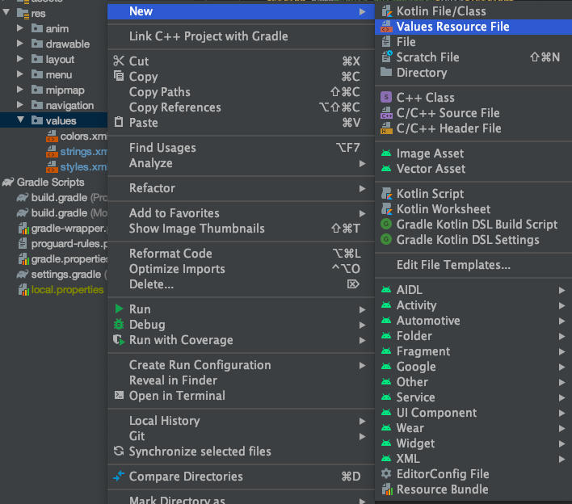This screenshot has height=504, width=572.
Task: Open the Refactor submenu
Action: pos(241,188)
